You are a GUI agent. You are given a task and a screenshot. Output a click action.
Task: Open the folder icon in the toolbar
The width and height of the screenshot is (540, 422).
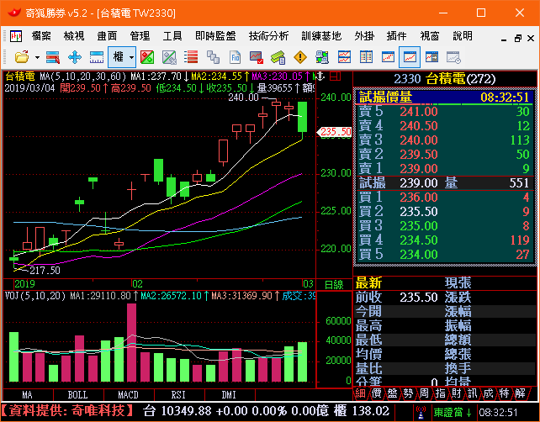coord(22,57)
